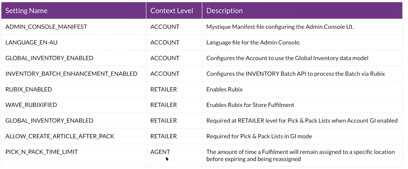Viewport: 408px width, 169px height.
Task: Click ACCOUNT context level in LANGUAGE_EN-AU row
Action: tap(165, 43)
